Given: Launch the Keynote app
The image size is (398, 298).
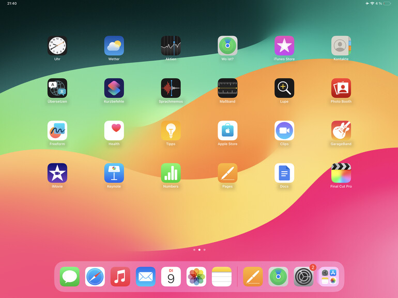Looking at the screenshot, I should pos(114,173).
